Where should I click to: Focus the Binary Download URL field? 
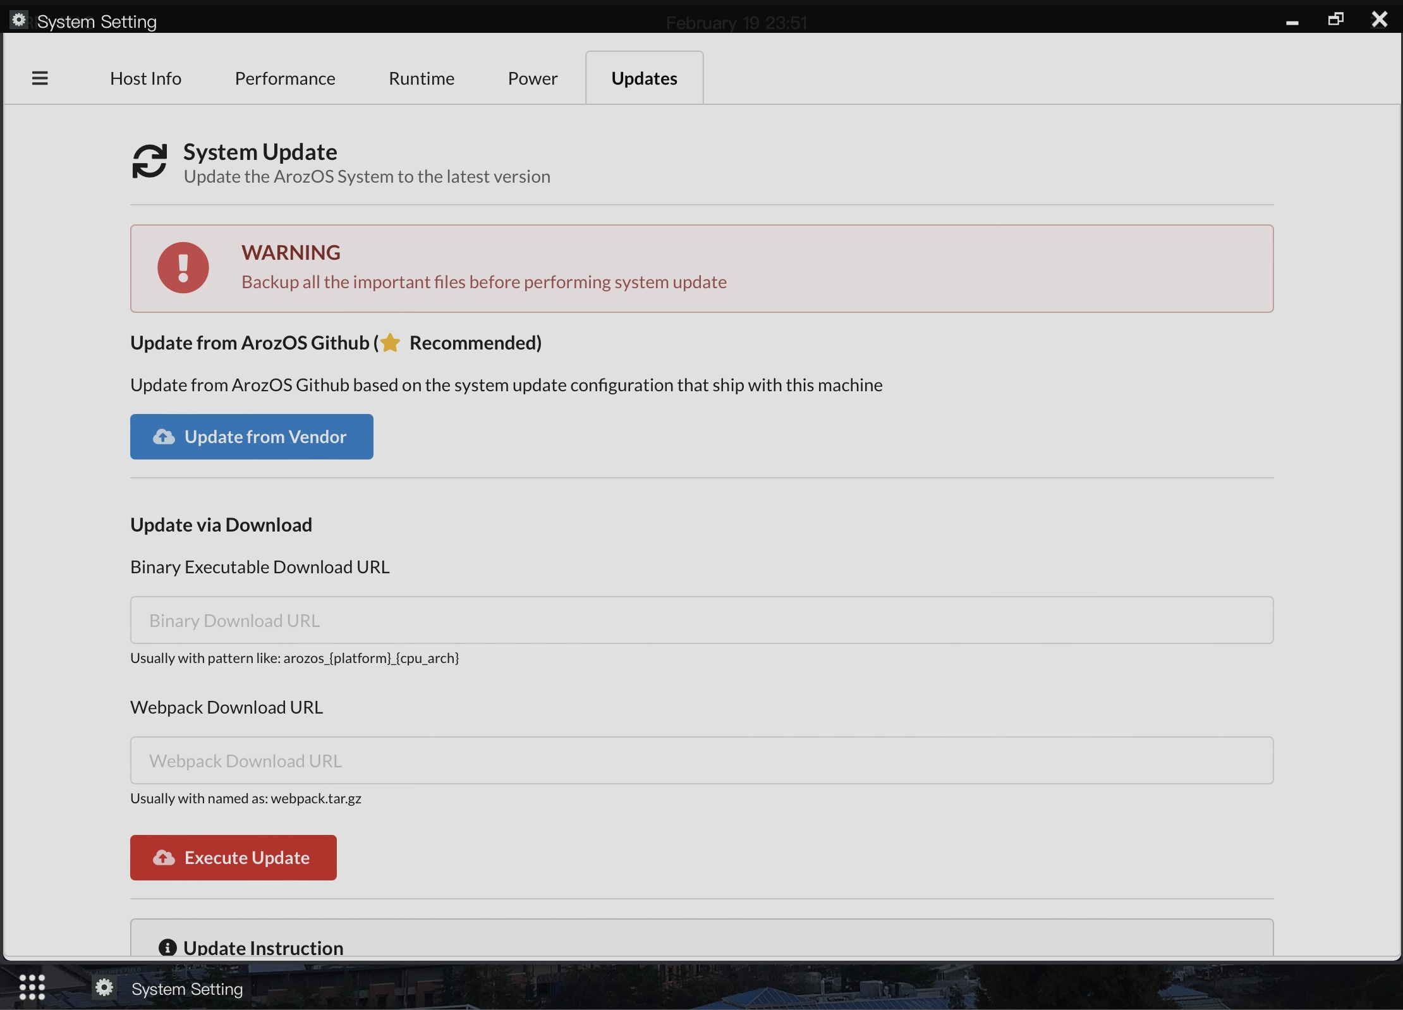(x=701, y=620)
